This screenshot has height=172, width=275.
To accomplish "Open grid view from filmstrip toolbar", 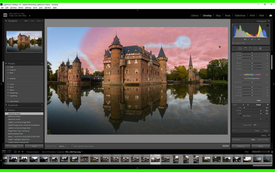I will coord(15,152).
